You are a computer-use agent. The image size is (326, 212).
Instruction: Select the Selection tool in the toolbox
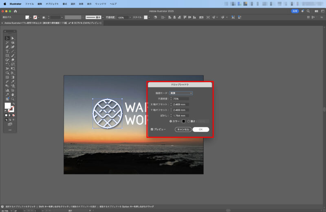click(7, 38)
